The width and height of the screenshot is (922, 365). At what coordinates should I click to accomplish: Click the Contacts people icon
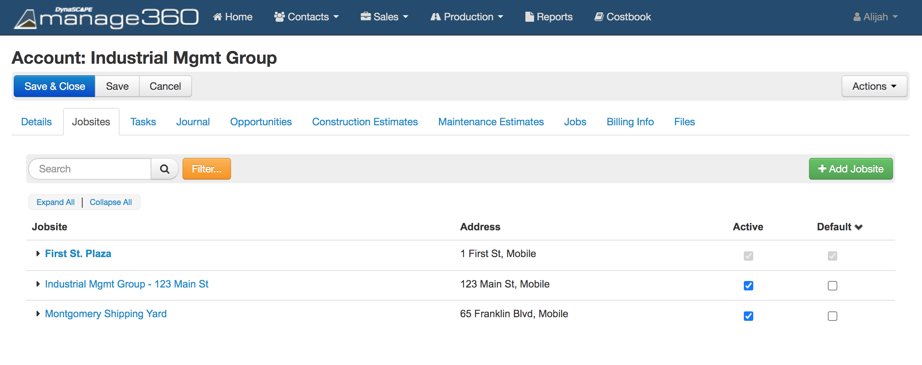tap(279, 17)
